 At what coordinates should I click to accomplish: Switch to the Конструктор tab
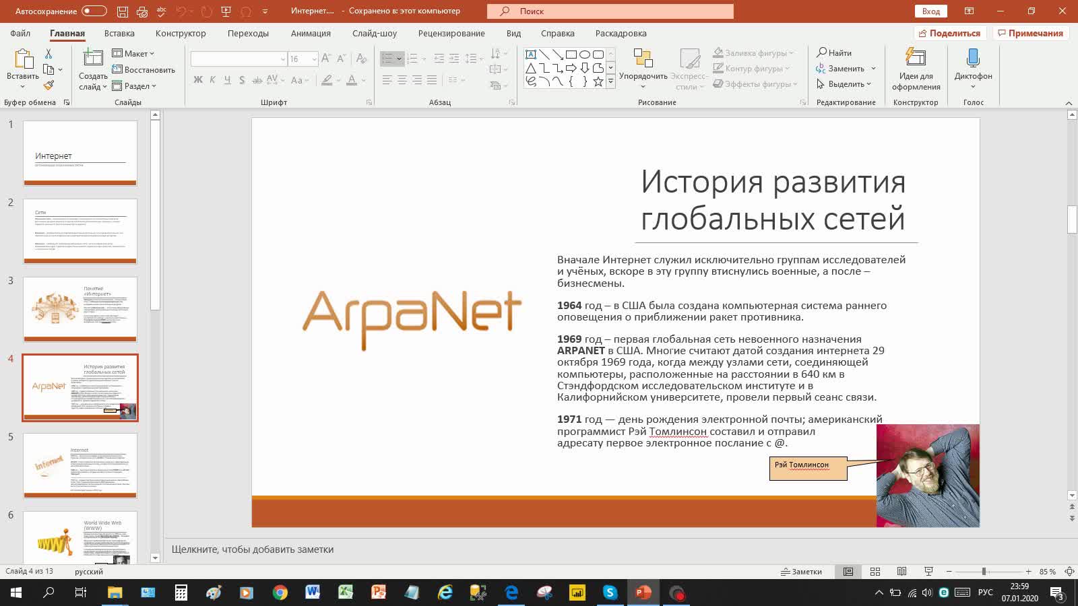(x=181, y=33)
